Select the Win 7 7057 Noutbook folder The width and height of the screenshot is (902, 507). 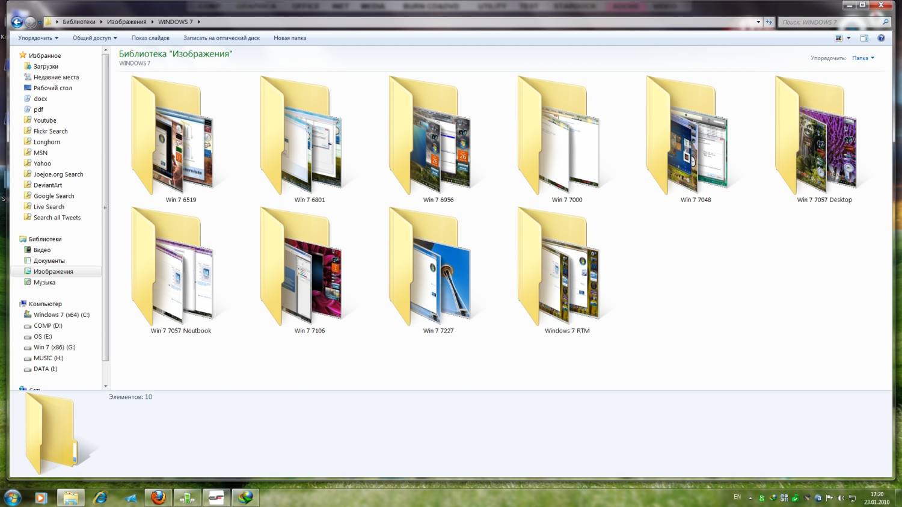click(x=180, y=271)
